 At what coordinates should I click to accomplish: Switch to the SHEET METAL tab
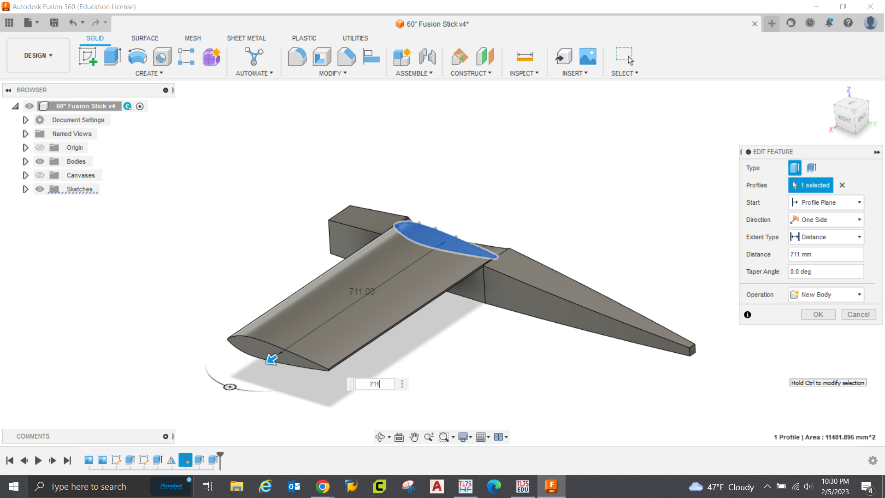(x=247, y=38)
